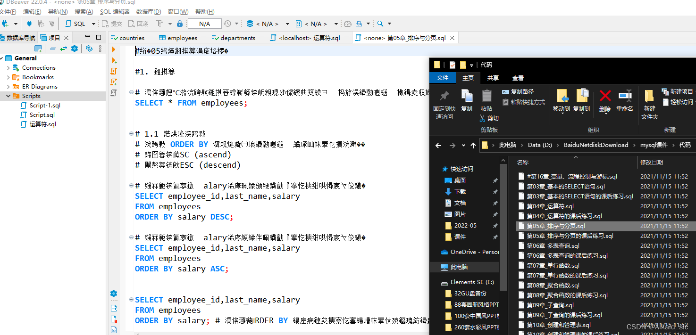Image resolution: width=696 pixels, height=335 pixels.
Task: Click 删除 red X in Explorer
Action: [x=605, y=102]
